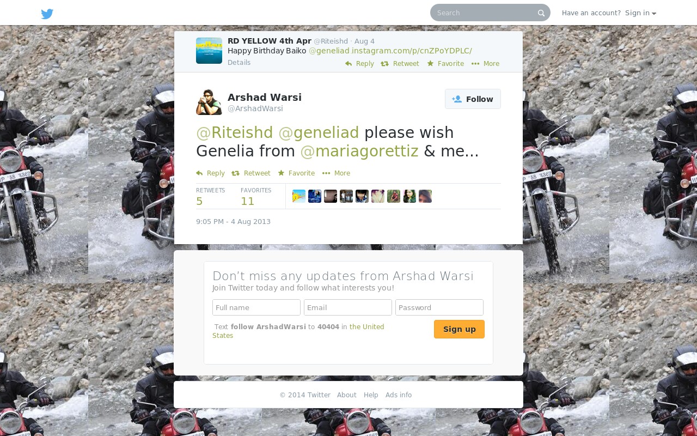Open the @mariagorettiz mention link
The image size is (697, 436).
click(x=359, y=151)
